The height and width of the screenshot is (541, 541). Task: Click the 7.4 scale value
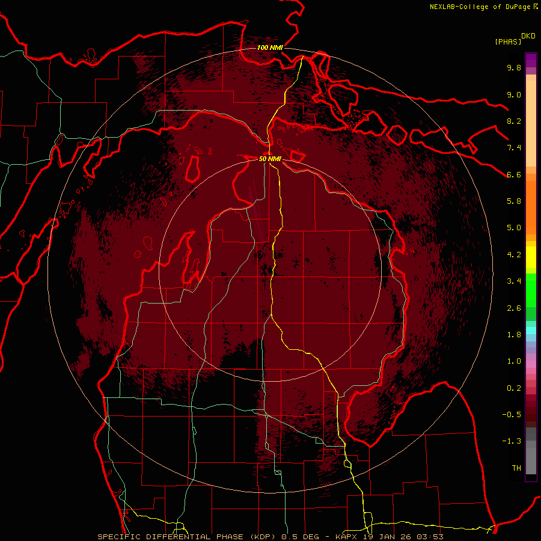514,148
